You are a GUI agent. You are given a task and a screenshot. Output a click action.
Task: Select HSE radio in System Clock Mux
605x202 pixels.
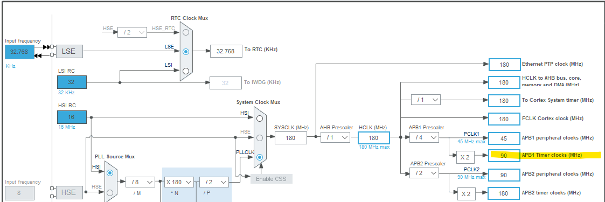260,137
